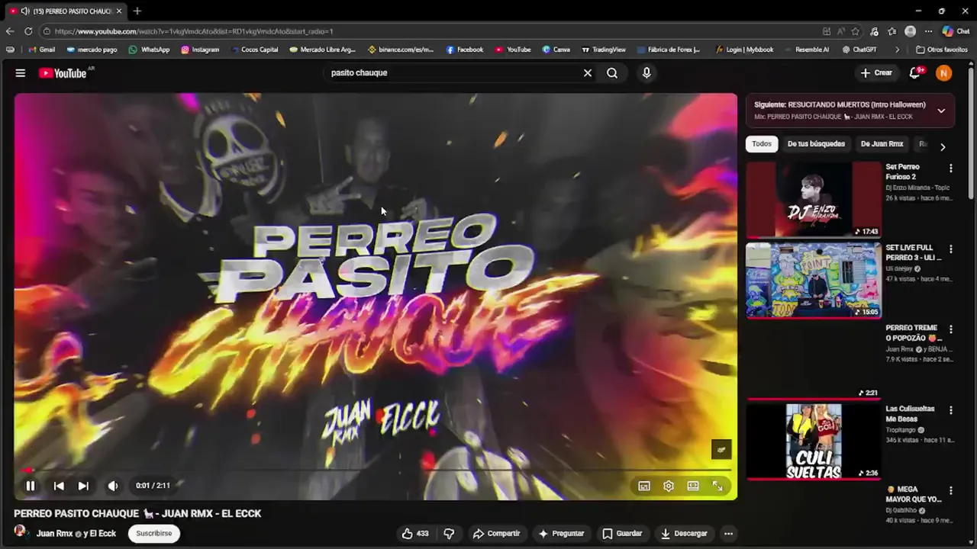The image size is (977, 549).
Task: Switch the player to full screen
Action: 717,486
